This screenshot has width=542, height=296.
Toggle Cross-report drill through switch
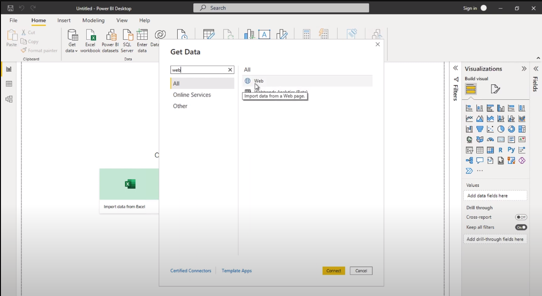click(x=521, y=217)
